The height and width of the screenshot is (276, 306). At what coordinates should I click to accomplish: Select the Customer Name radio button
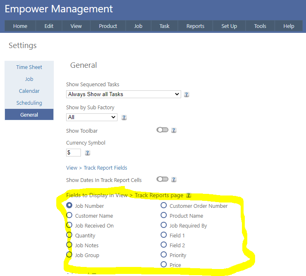(x=69, y=216)
